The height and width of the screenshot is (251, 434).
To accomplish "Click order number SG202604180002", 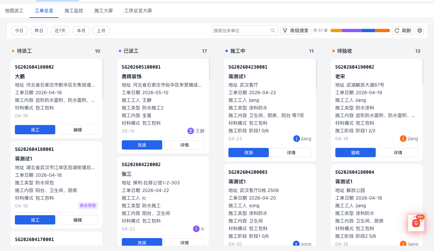I will (x=34, y=67).
